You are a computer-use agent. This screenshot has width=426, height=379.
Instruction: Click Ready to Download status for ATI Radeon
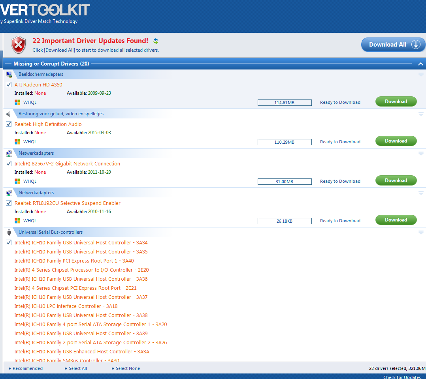(x=340, y=102)
